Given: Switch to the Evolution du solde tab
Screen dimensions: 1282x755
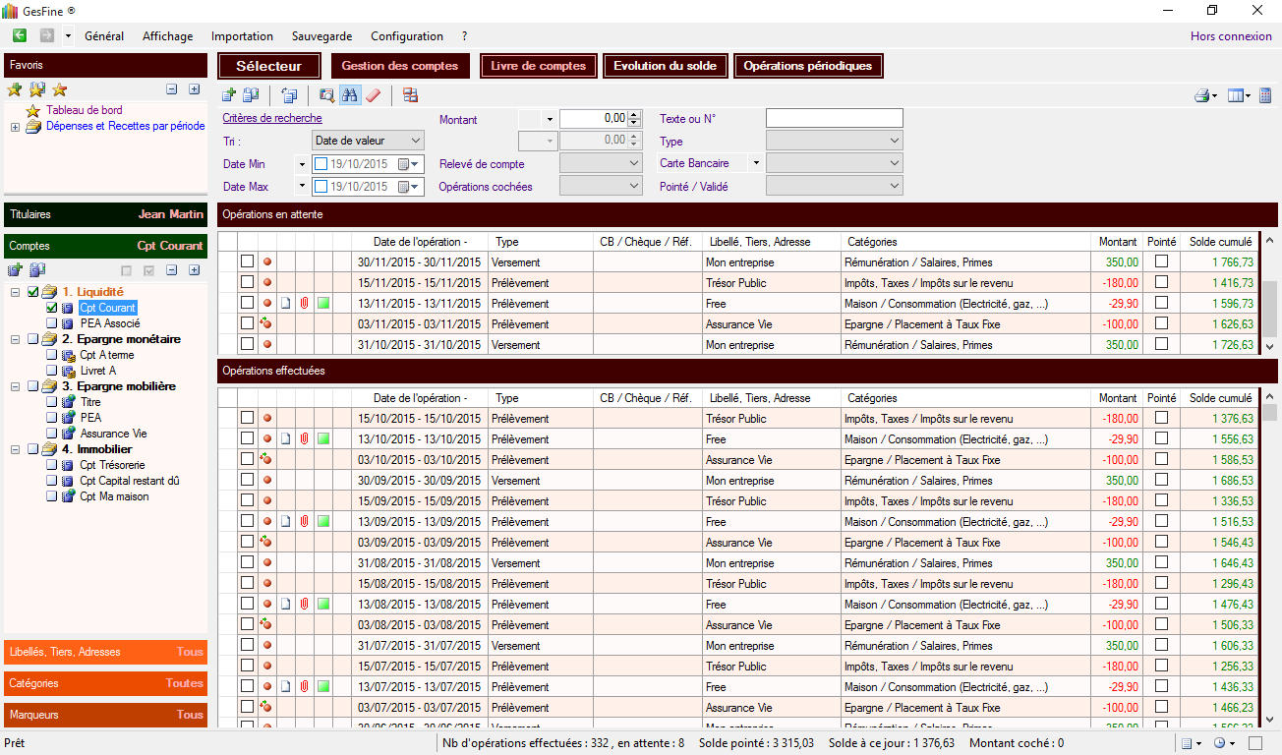Looking at the screenshot, I should coord(666,66).
